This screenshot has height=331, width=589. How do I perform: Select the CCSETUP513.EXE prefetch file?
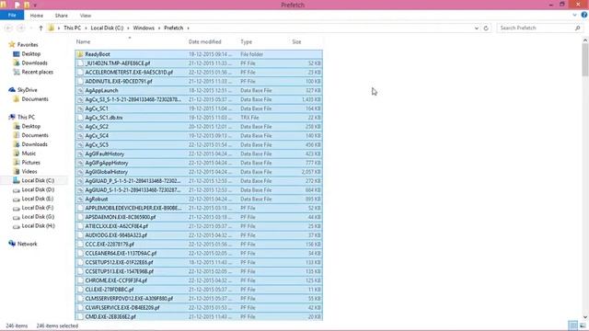click(199, 271)
